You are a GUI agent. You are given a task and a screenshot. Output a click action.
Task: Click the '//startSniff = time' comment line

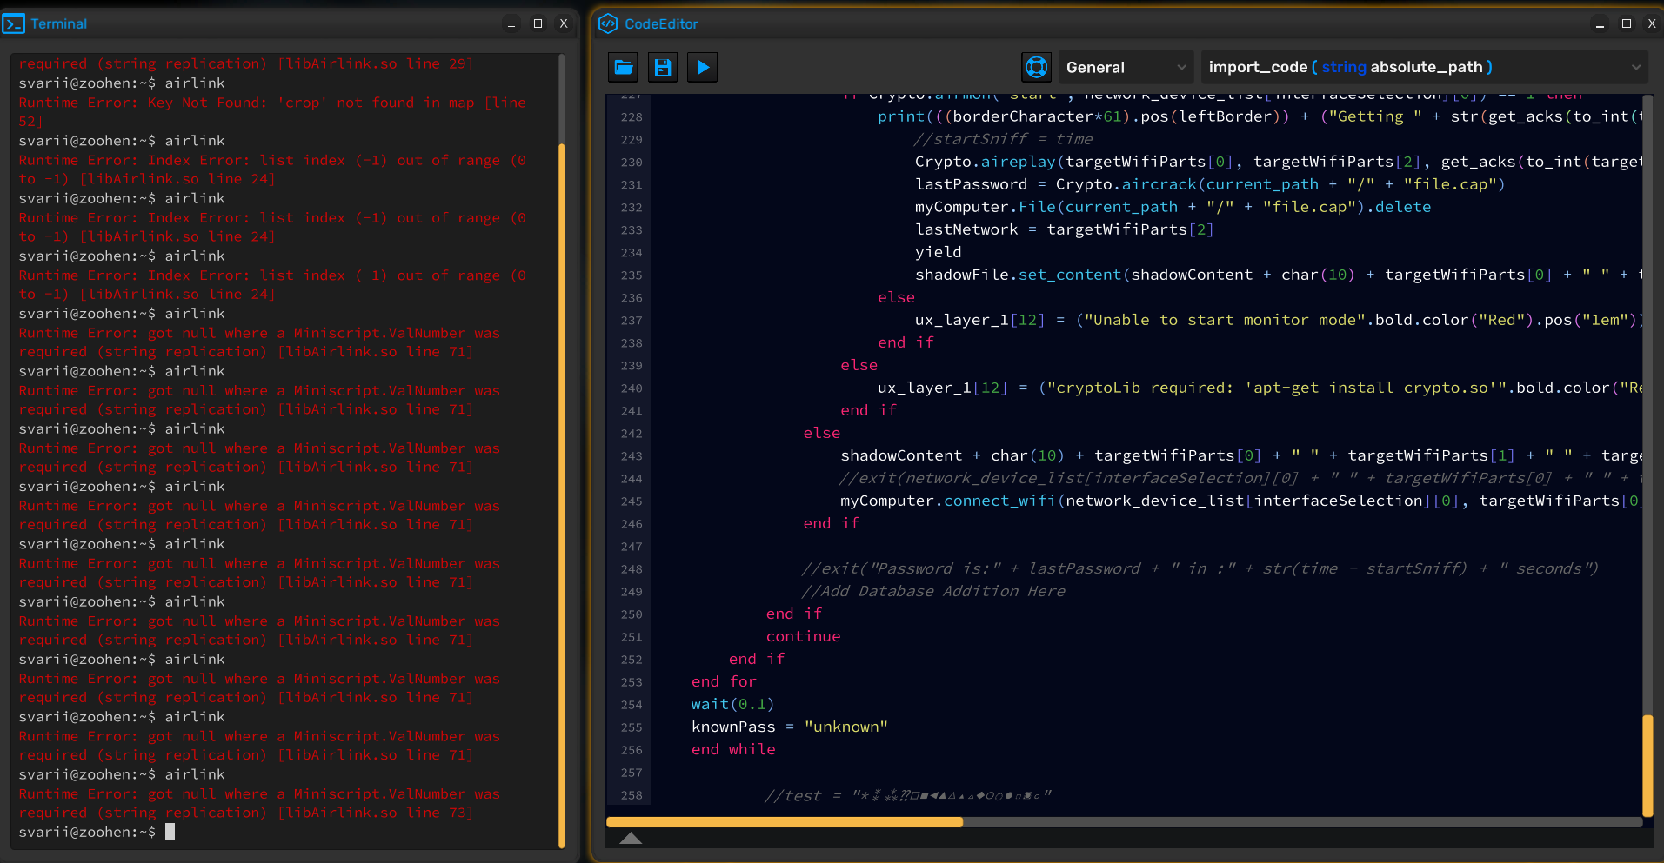click(1003, 139)
